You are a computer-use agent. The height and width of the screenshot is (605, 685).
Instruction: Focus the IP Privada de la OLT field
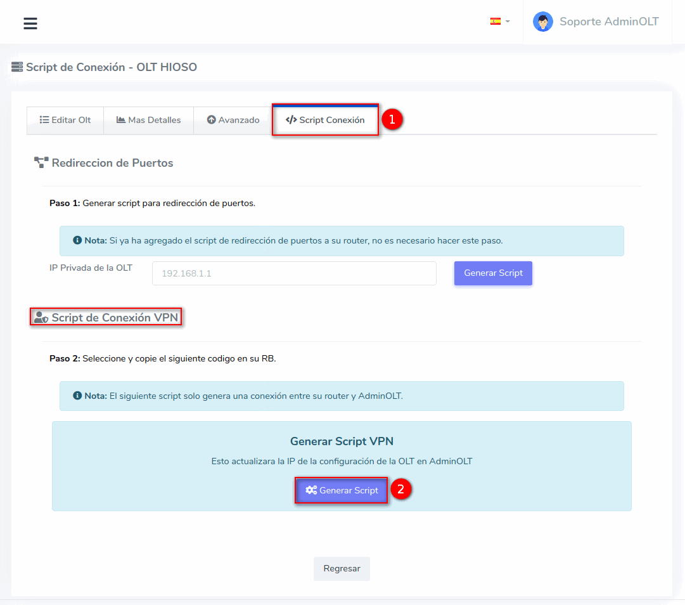[294, 273]
